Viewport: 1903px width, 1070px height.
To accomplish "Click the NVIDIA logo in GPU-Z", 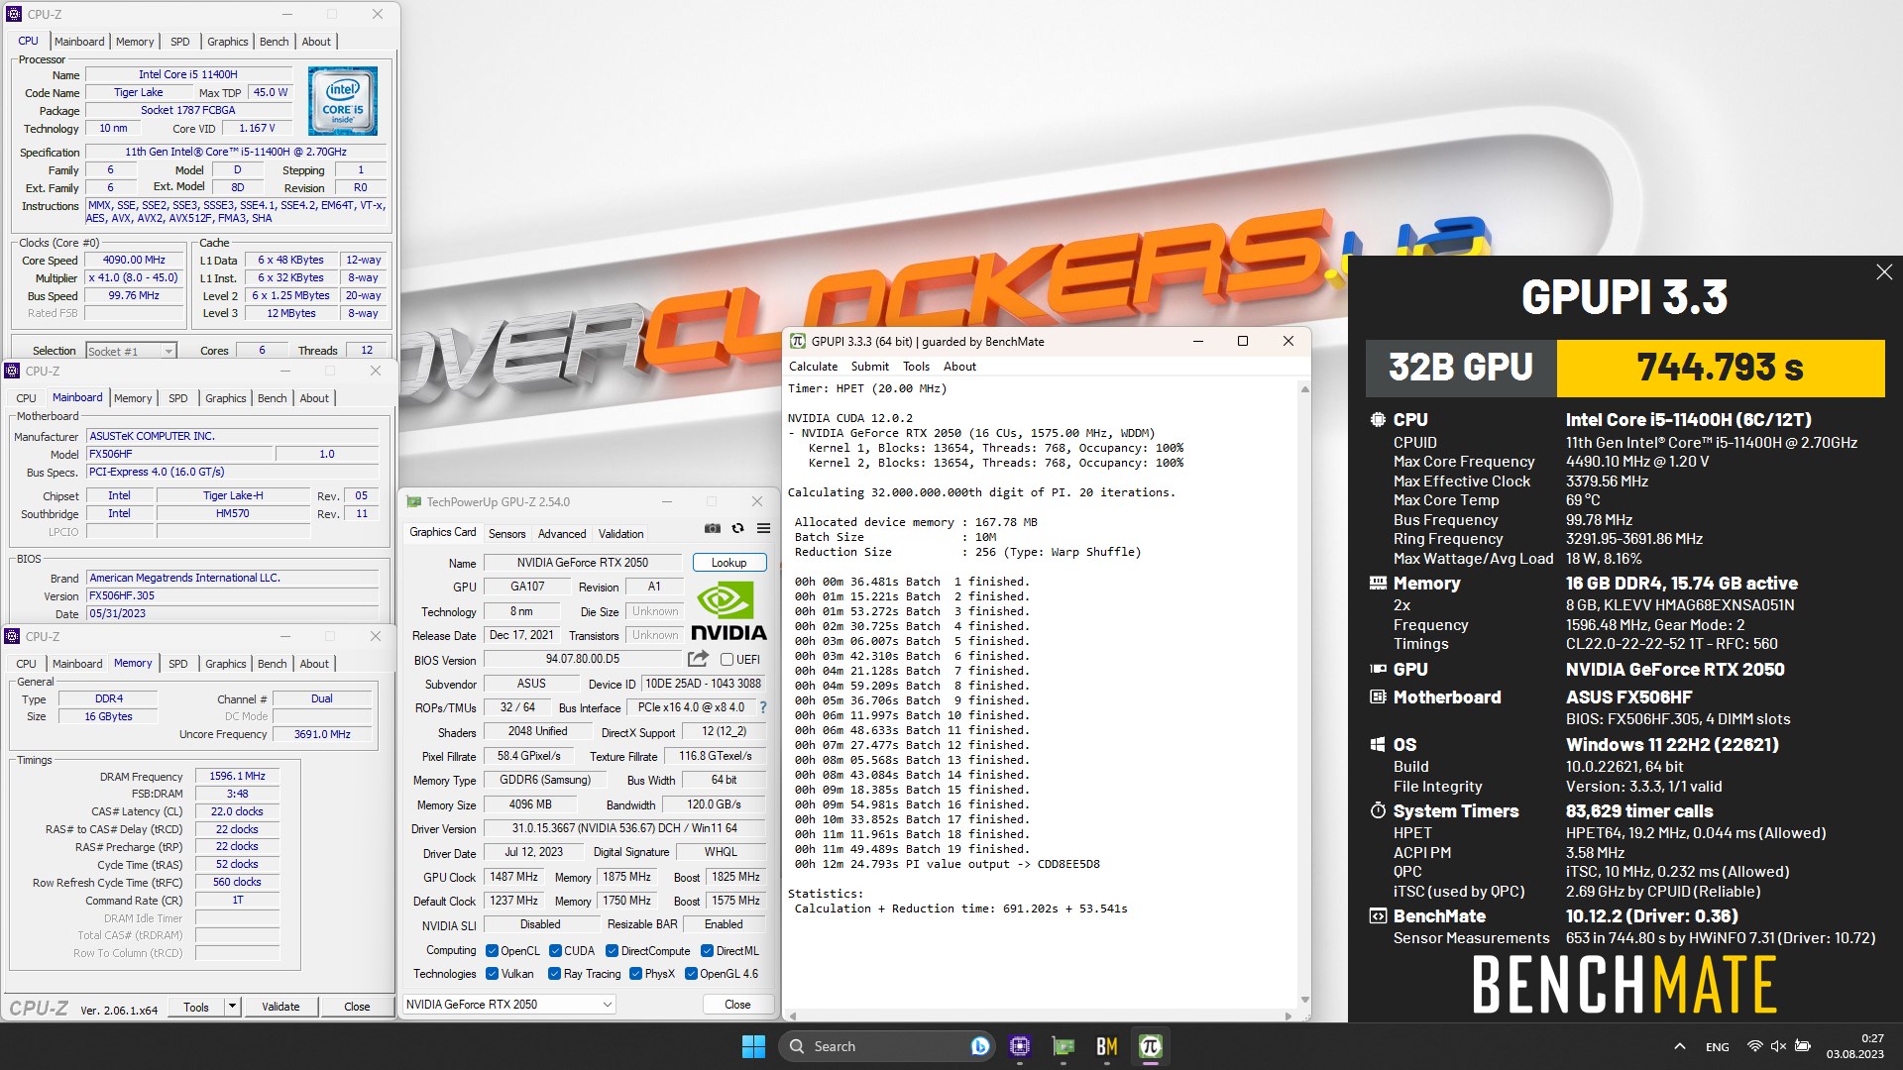I will (x=728, y=612).
